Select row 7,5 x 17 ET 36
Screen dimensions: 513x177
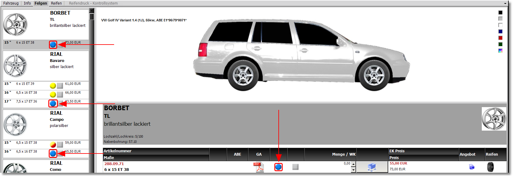46,103
